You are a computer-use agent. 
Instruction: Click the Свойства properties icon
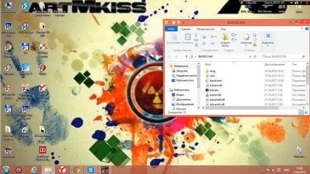point(246,37)
